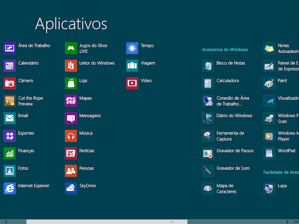Viewport: 299px width, 224px height.
Task: Open the Tempo weather app
Action: click(x=132, y=48)
